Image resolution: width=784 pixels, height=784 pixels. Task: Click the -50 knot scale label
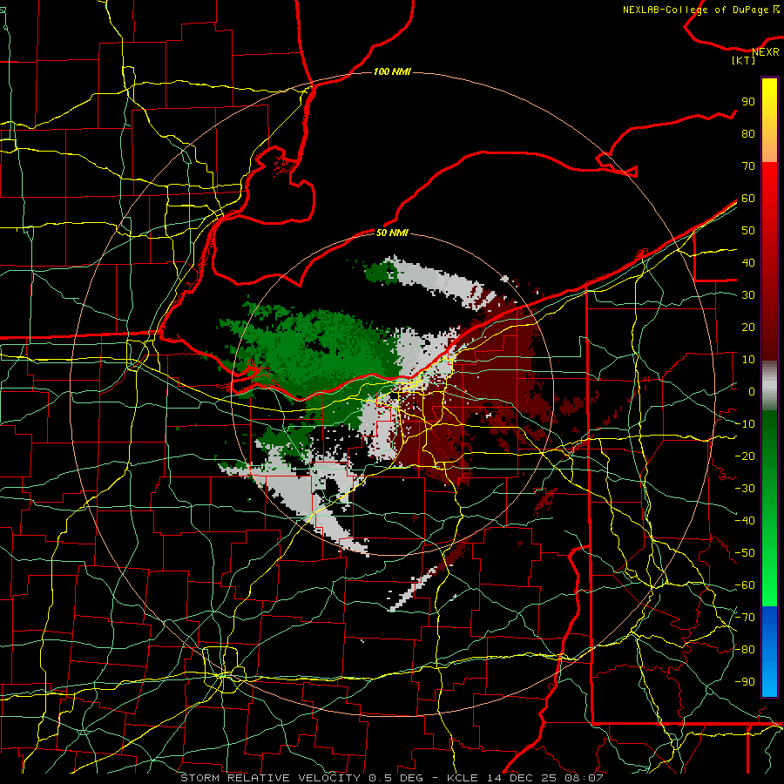(745, 552)
